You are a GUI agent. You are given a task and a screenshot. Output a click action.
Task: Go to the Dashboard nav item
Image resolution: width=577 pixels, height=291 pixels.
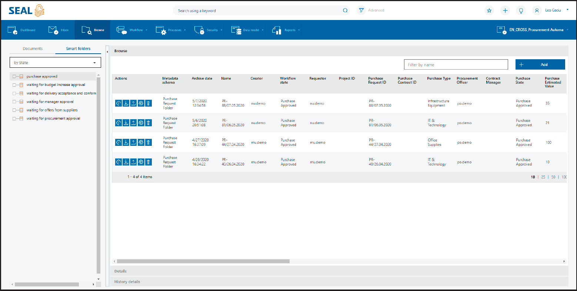click(21, 30)
